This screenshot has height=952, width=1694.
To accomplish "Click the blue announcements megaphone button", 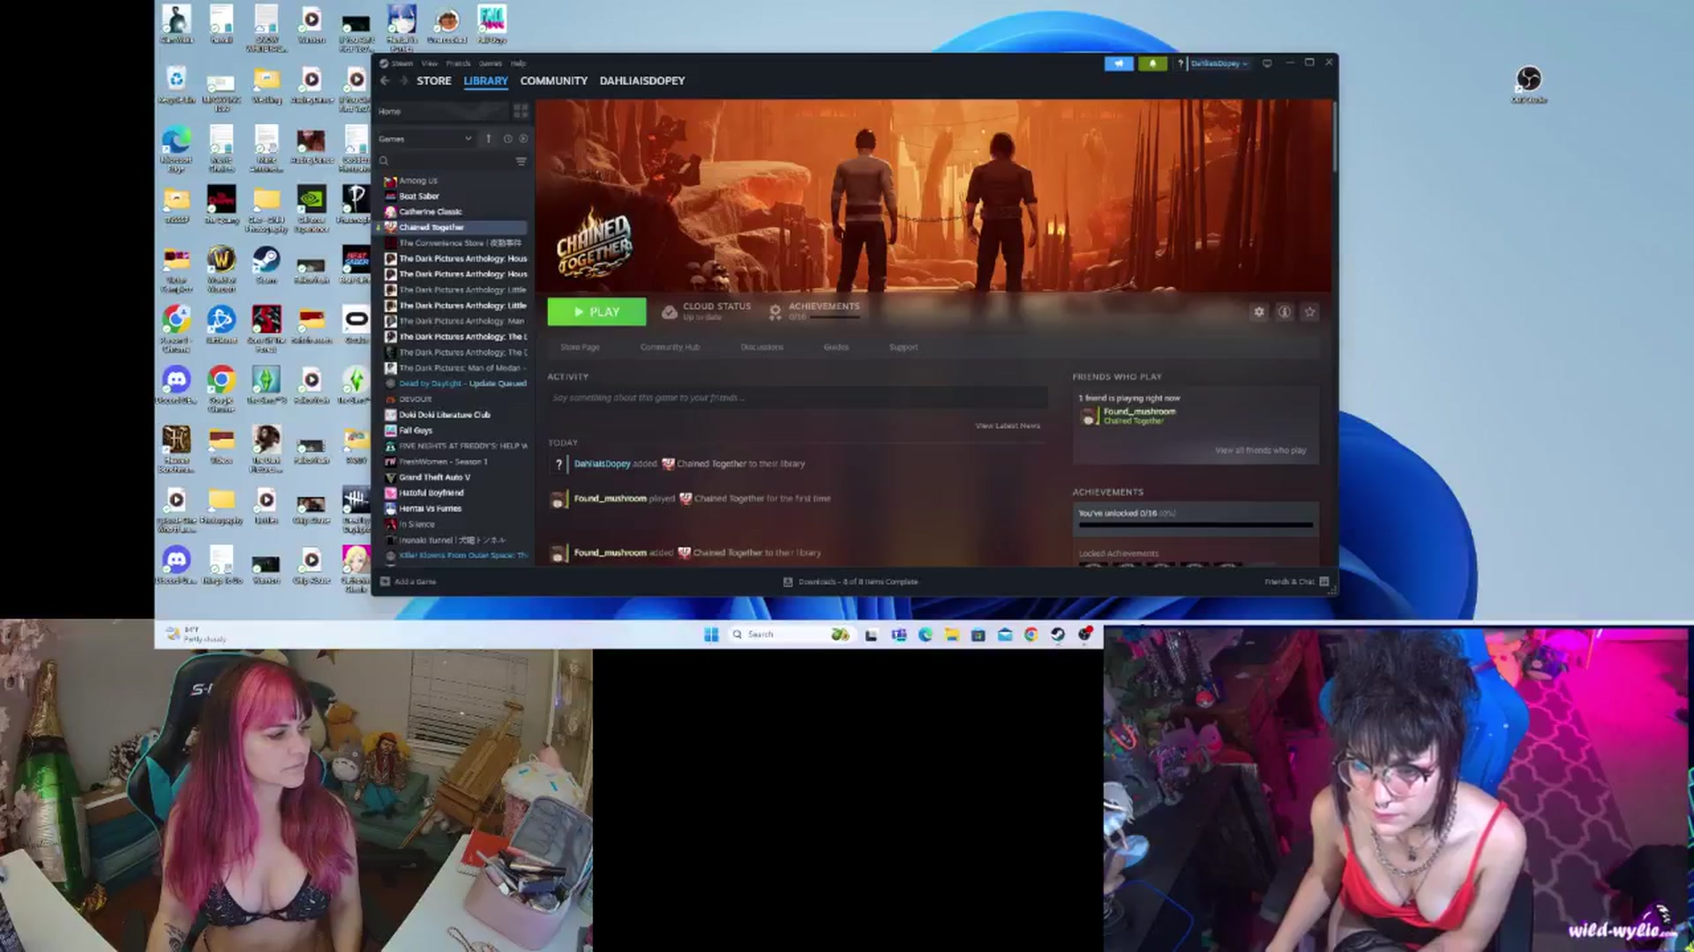I will coord(1119,63).
